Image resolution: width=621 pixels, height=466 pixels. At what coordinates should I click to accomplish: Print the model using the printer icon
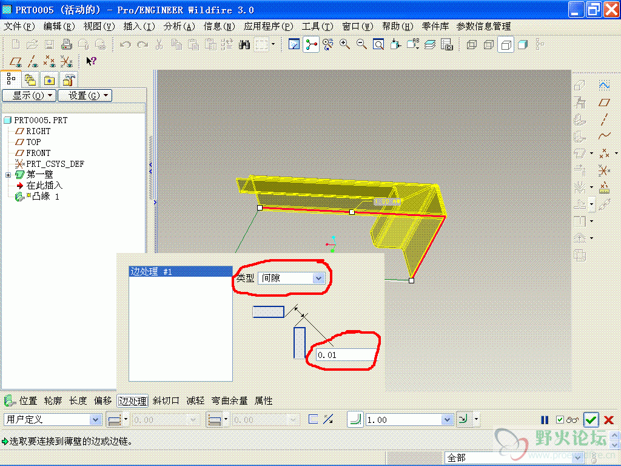[66, 44]
